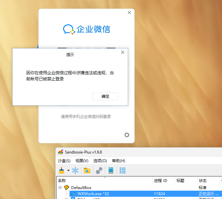
Task: Select the DefaultBox sandbox row
Action: pyautogui.click(x=139, y=187)
